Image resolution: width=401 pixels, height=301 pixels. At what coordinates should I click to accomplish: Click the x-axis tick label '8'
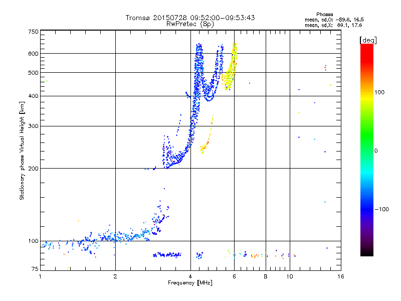tap(266, 276)
